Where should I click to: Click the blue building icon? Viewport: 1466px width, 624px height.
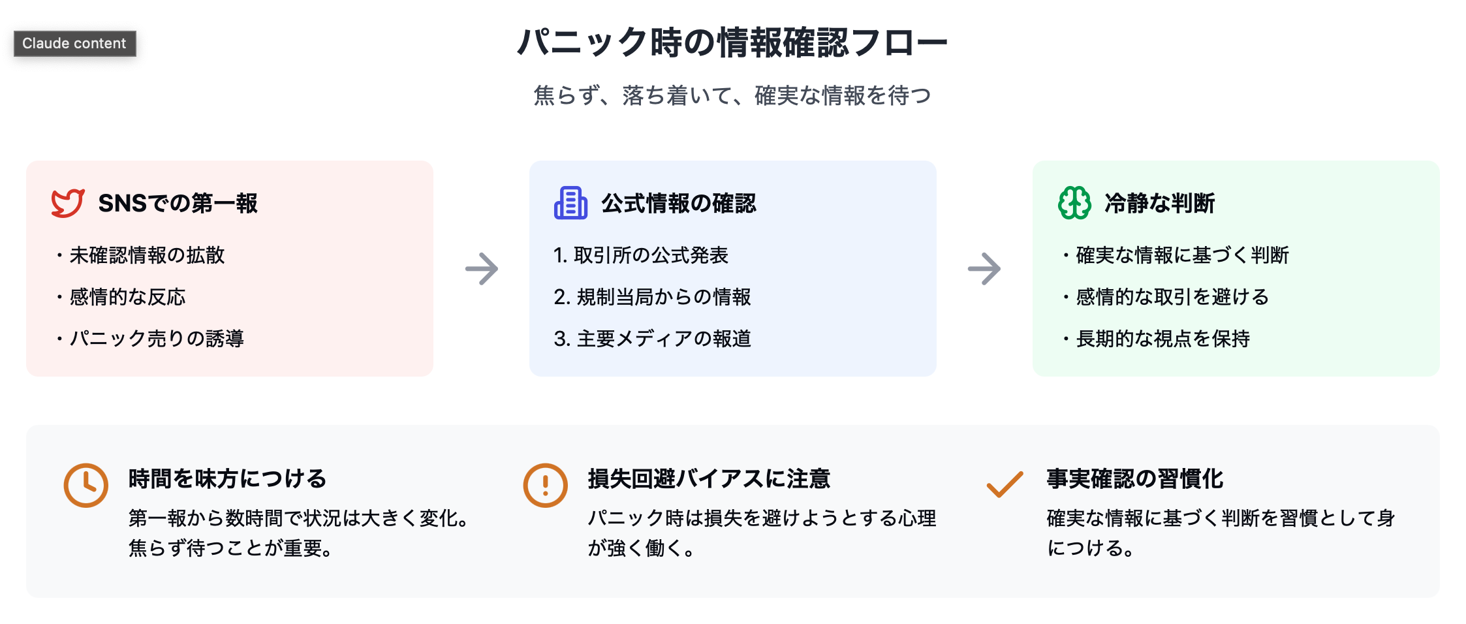coord(570,203)
